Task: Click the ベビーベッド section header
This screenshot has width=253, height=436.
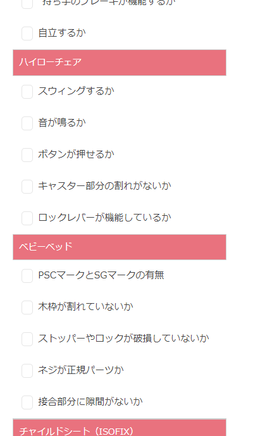Action: pyautogui.click(x=120, y=247)
